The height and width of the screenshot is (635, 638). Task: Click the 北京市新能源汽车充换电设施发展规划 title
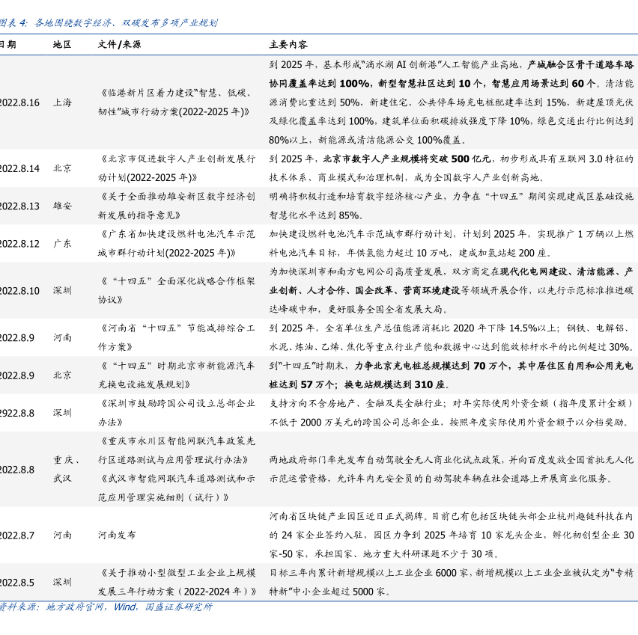(x=177, y=375)
